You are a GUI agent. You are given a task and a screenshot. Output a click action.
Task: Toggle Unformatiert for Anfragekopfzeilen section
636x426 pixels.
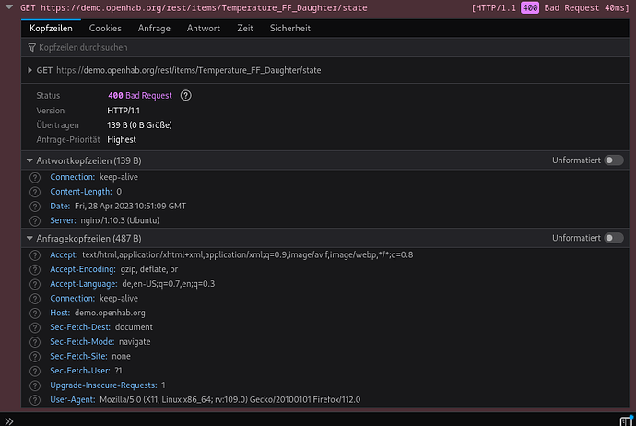tap(613, 238)
